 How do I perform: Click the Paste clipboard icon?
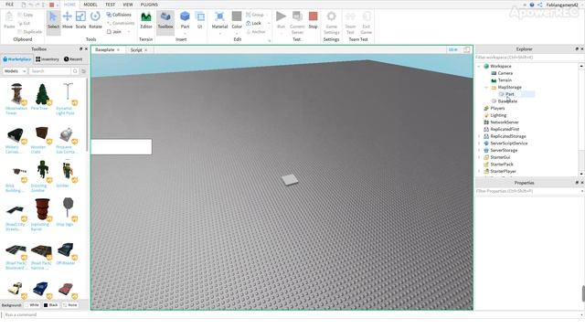(9, 20)
